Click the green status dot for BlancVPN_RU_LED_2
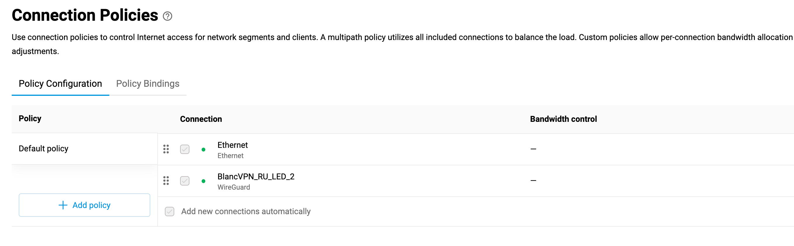794x246 pixels. tap(203, 181)
